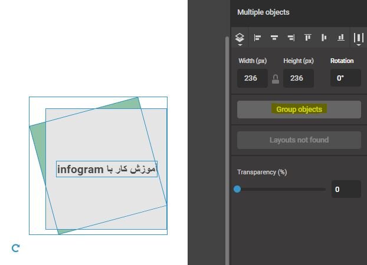The height and width of the screenshot is (265, 367).
Task: Click the panel's vertical scrollbar
Action: (x=227, y=150)
